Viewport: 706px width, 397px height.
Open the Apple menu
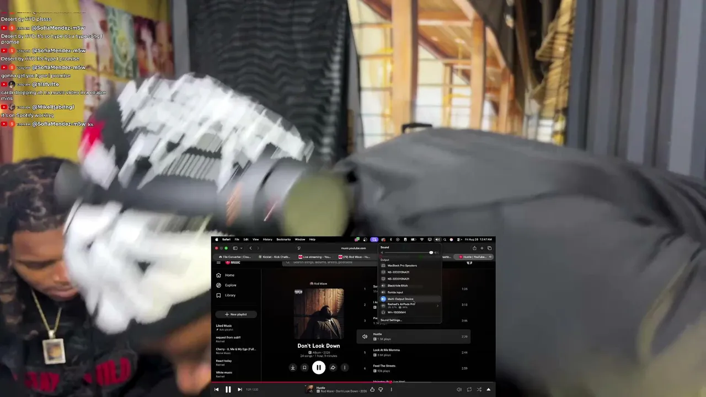(x=216, y=239)
